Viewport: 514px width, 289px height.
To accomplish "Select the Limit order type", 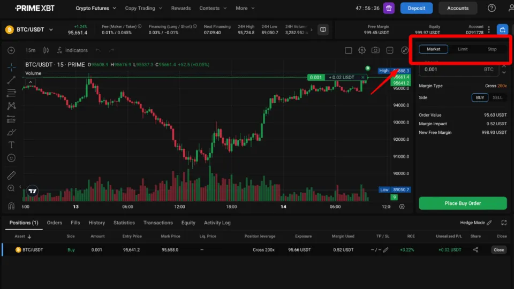I will [463, 49].
